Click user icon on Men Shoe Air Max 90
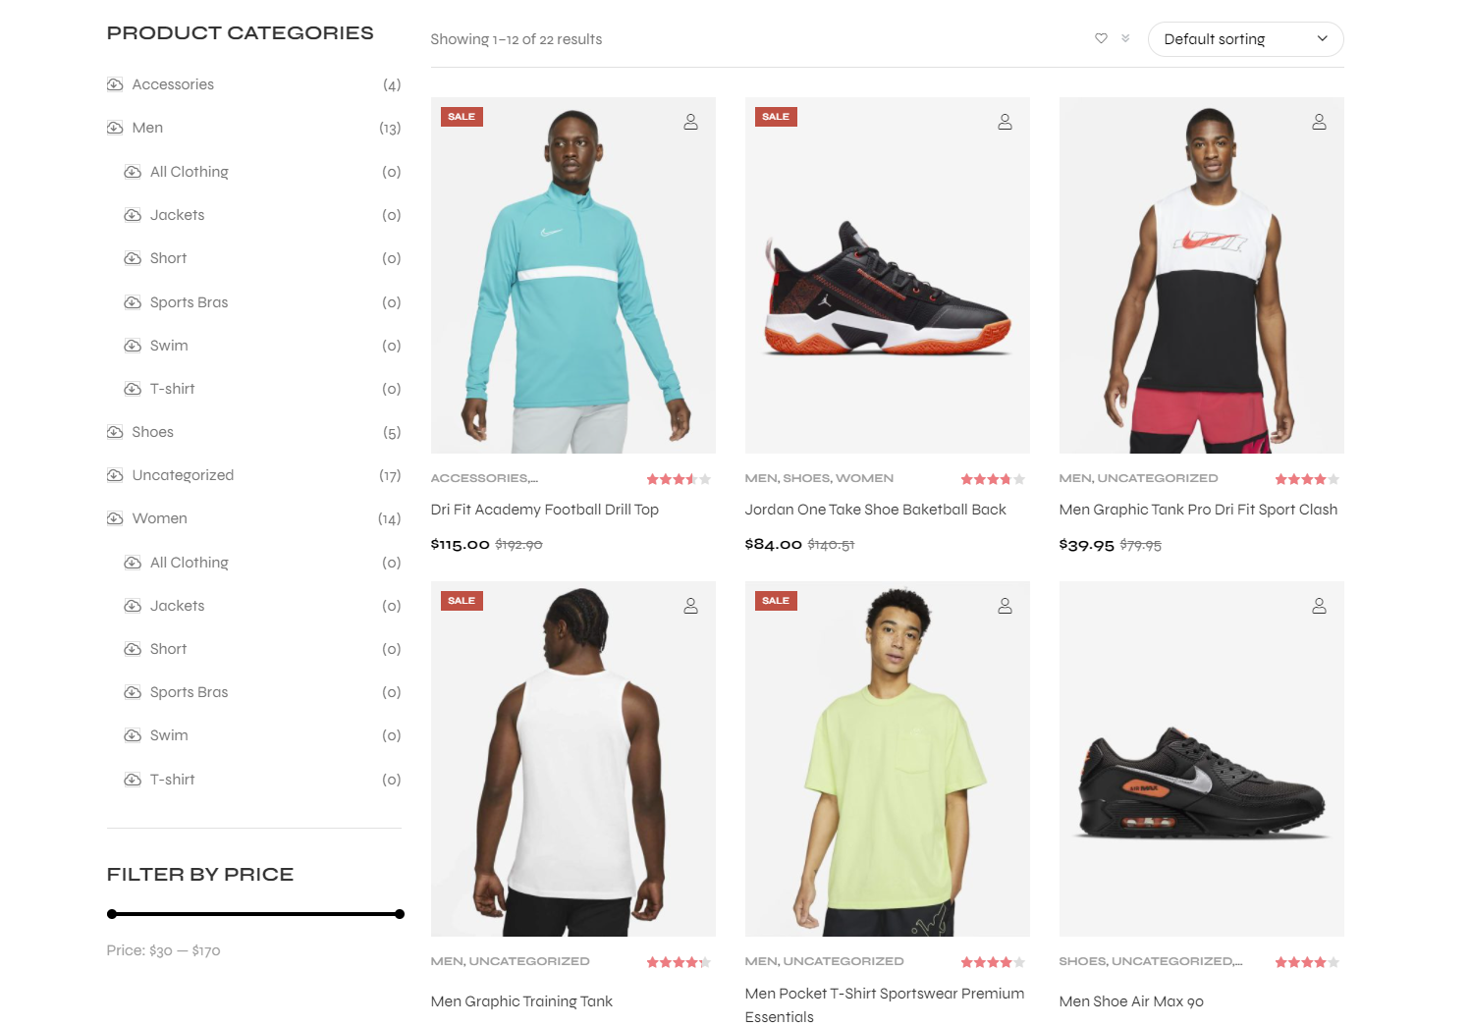The width and height of the screenshot is (1469, 1026). (x=1319, y=606)
